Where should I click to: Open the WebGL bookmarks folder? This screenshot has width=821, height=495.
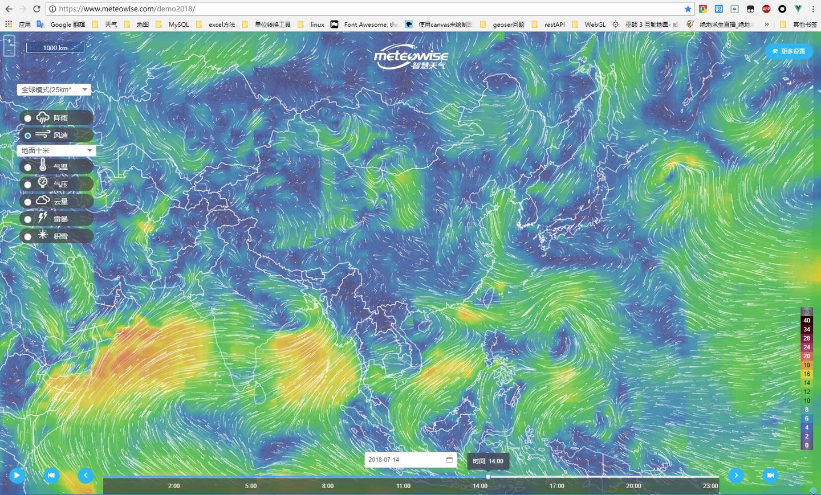[x=588, y=24]
